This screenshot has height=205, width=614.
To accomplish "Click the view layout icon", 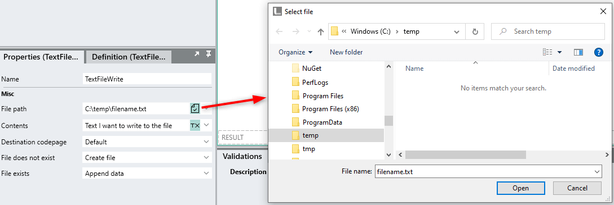I will pyautogui.click(x=547, y=52).
